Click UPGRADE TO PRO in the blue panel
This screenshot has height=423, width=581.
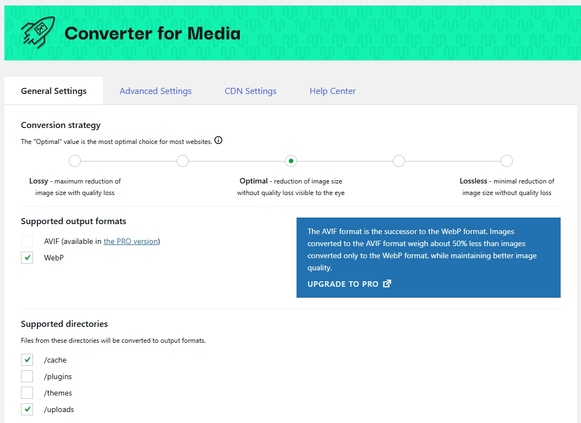(343, 284)
